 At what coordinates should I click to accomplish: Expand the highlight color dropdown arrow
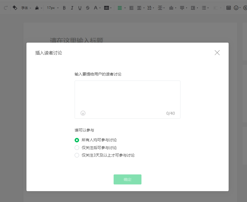pos(111,8)
